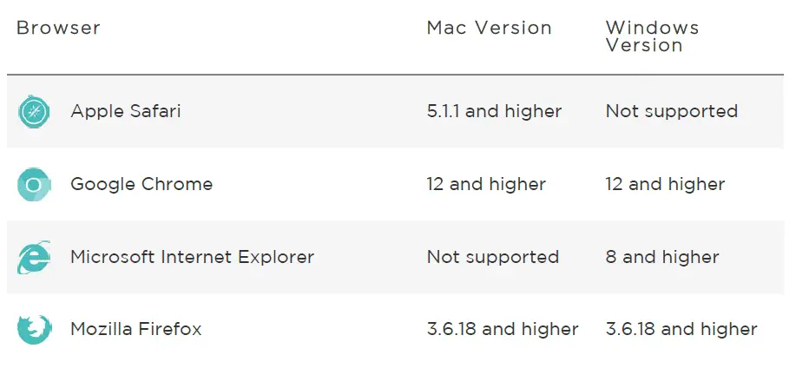
Task: Click Chrome's Mac version '12 and higher'
Action: pyautogui.click(x=486, y=184)
